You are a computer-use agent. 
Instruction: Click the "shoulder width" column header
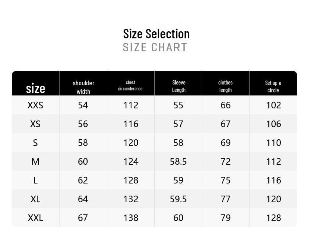pos(83,87)
